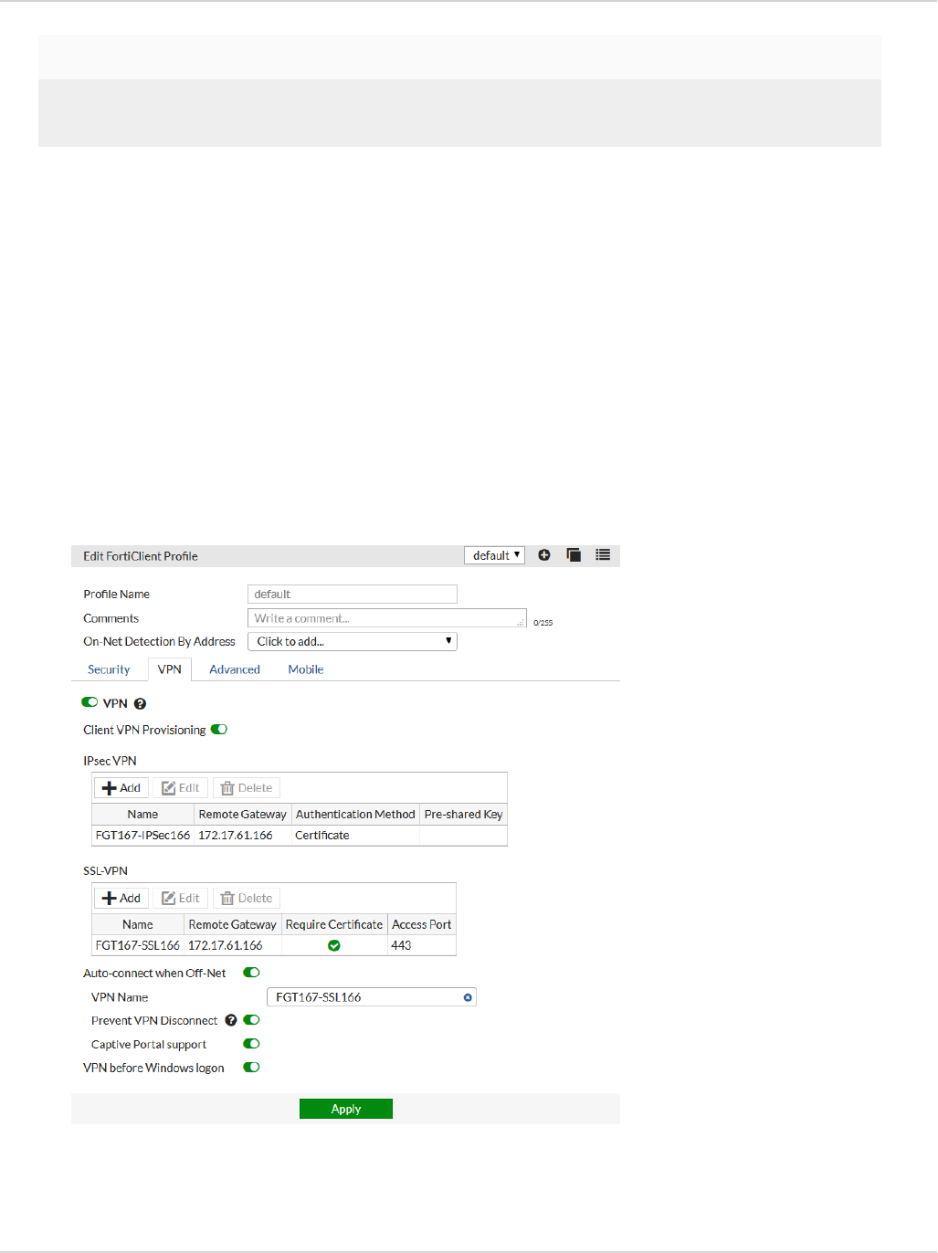The height and width of the screenshot is (1253, 938).
Task: Toggle VPN before Windows logon
Action: click(251, 1068)
